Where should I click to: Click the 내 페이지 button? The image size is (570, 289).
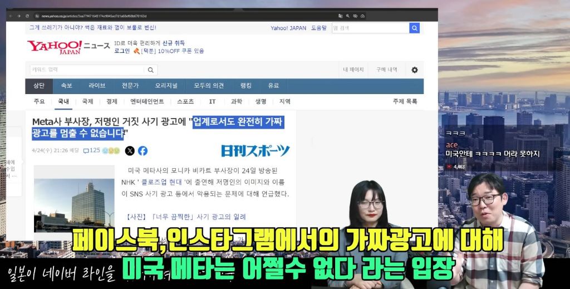click(353, 70)
